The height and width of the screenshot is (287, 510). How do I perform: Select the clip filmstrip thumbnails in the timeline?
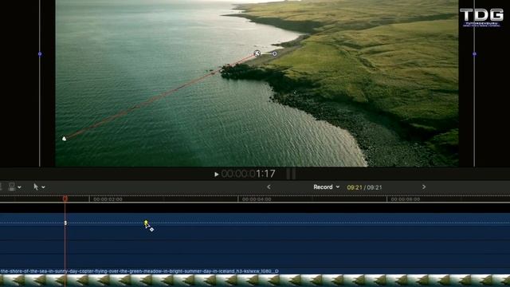[x=255, y=281]
